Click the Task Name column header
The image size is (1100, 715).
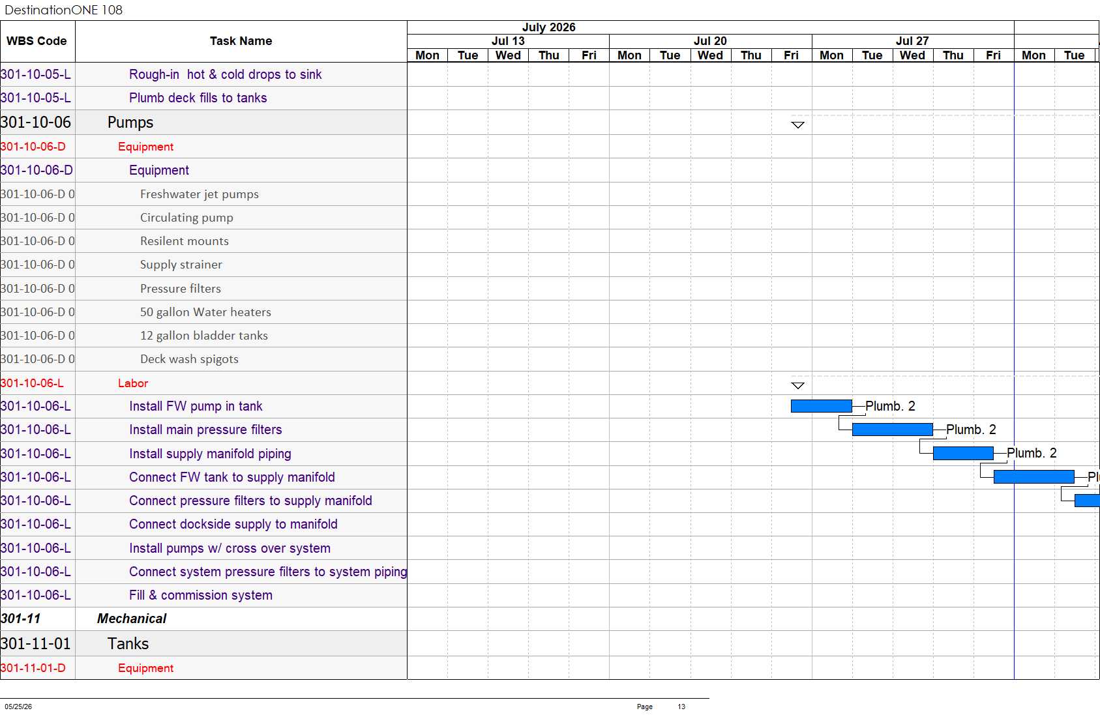(x=241, y=41)
